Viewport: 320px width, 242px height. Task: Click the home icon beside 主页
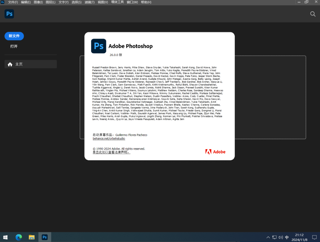pos(10,64)
